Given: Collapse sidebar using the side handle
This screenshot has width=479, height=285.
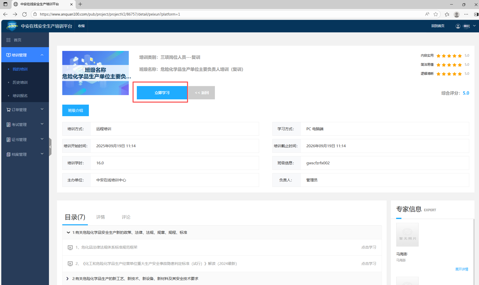Looking at the screenshot, I should tap(50, 147).
